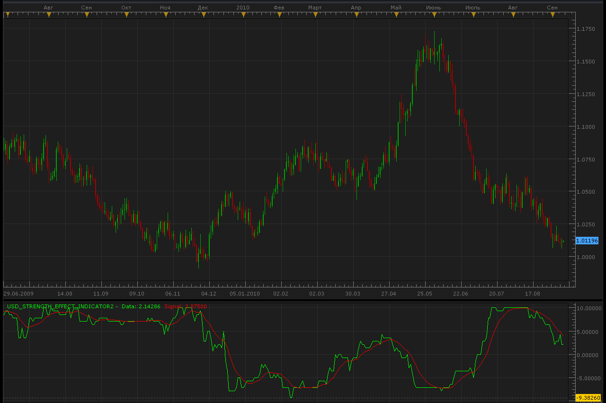Click the triangle marker under 2010

pos(243,16)
